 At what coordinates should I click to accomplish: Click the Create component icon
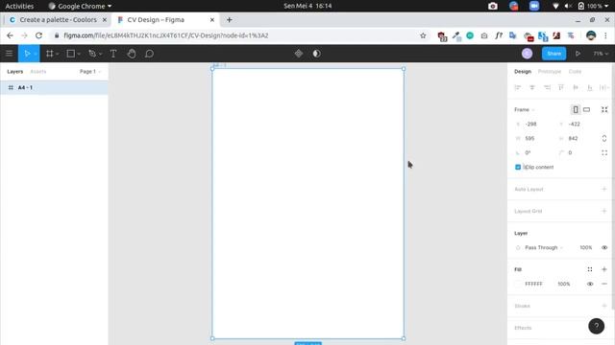click(299, 54)
